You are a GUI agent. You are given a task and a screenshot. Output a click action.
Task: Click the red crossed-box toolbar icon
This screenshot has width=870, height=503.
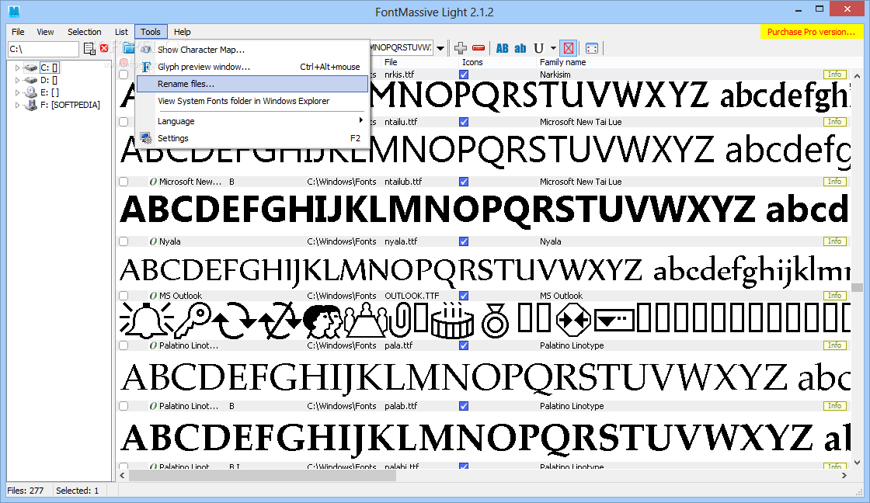coord(569,48)
